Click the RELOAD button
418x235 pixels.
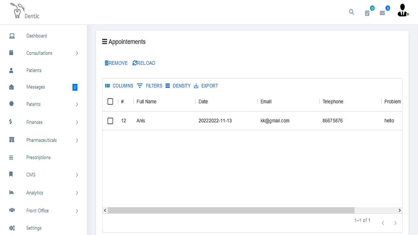pos(144,63)
